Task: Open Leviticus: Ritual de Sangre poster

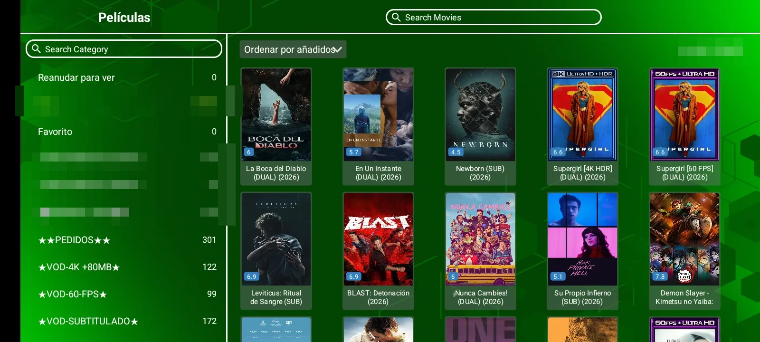Action: (x=276, y=239)
